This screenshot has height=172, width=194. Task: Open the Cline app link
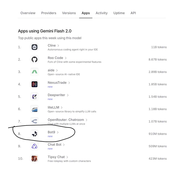tap(52, 45)
